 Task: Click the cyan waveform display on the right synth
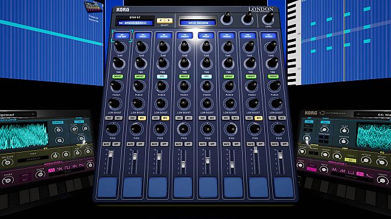click(x=374, y=136)
